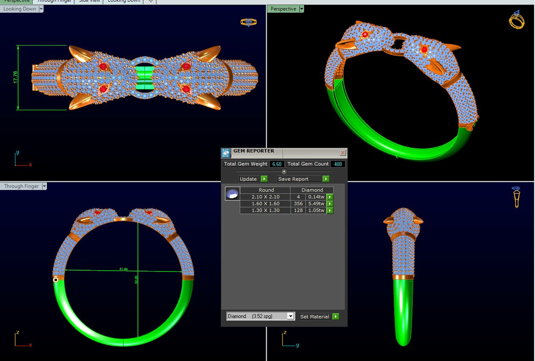The height and width of the screenshot is (361, 535).
Task: Click ring orientation icon in Looking Down viewport
Action: click(x=249, y=22)
